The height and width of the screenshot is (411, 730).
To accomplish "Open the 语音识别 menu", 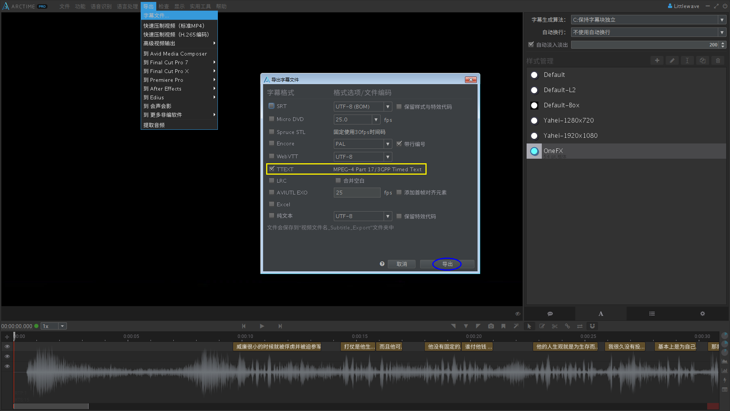I will point(101,6).
